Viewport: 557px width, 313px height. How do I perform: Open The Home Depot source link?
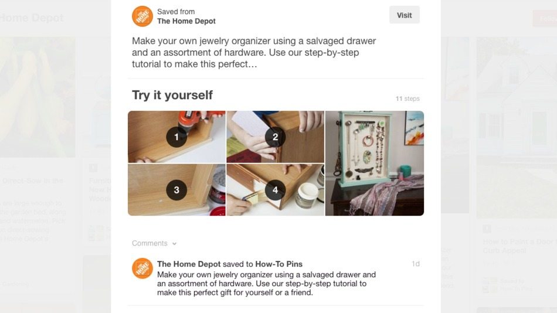coord(186,21)
